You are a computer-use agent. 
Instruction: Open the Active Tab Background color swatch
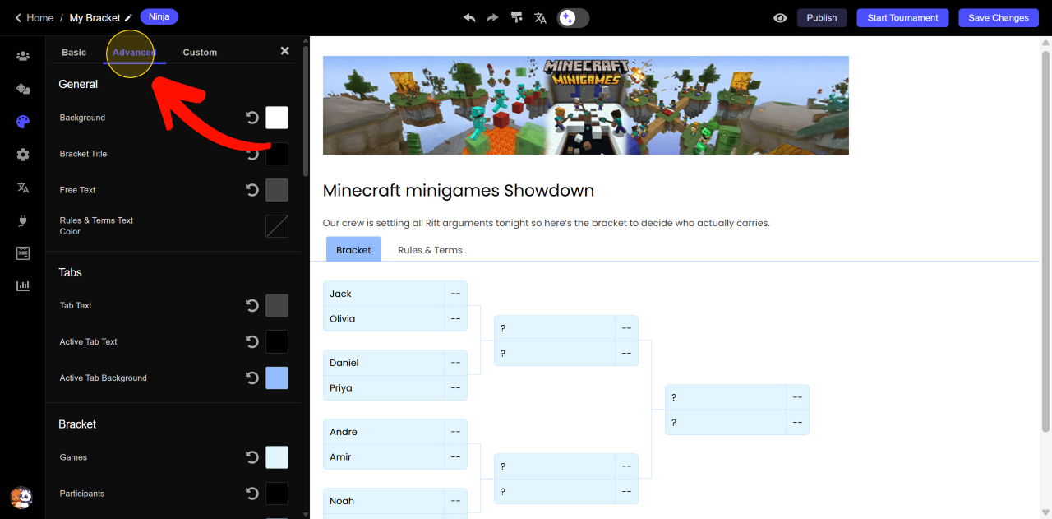[277, 378]
